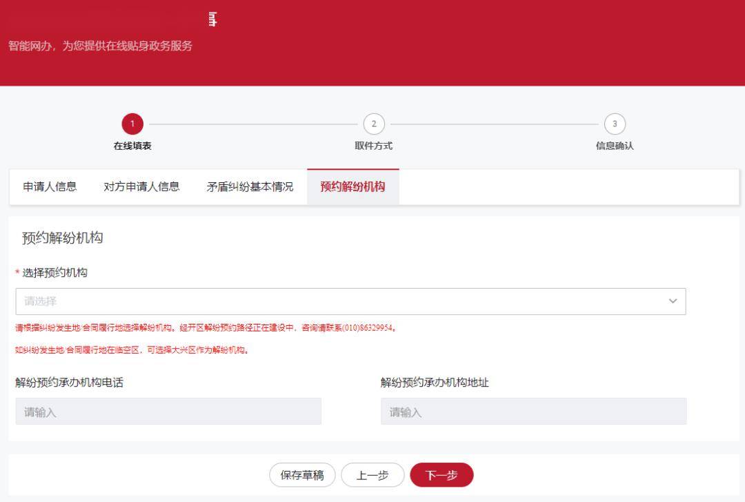Click step 1 circle for 在线填表

click(x=132, y=124)
